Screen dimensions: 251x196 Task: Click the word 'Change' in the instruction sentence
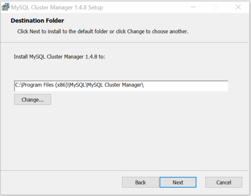(136, 31)
